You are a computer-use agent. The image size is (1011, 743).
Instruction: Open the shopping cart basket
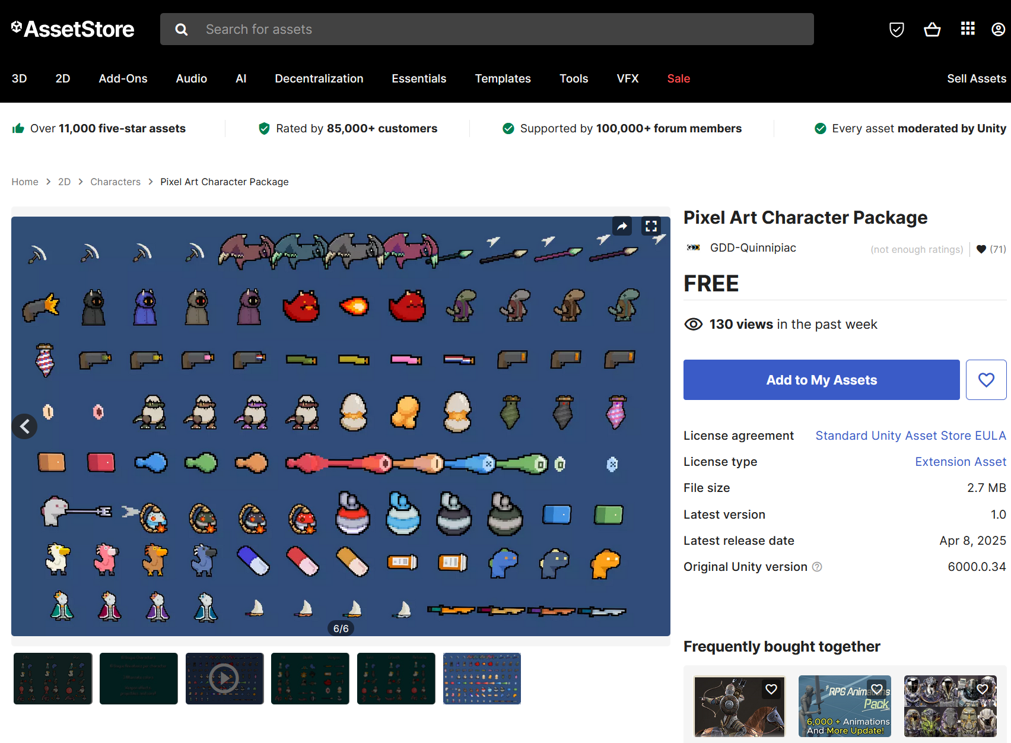pos(932,29)
